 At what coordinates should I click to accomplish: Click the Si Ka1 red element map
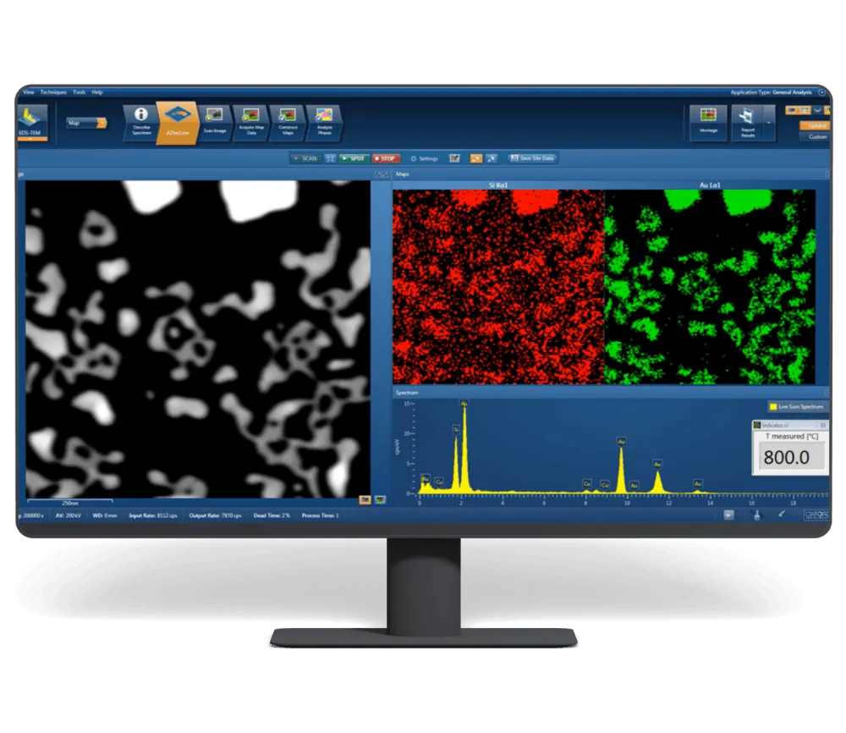(x=498, y=287)
